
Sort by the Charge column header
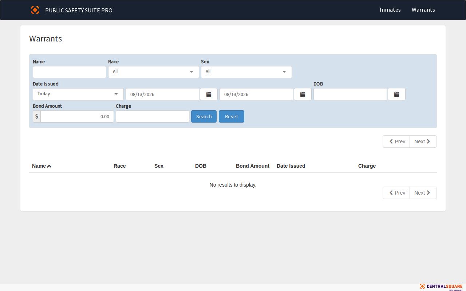367,166
